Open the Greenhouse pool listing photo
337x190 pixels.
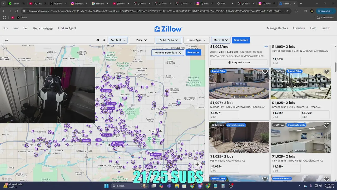coord(301,84)
